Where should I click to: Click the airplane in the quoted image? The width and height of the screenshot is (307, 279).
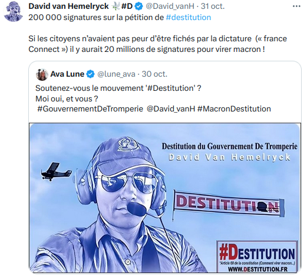pos(56,172)
